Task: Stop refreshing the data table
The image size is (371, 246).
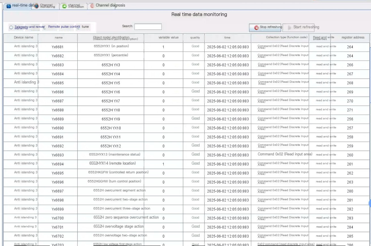Action: point(266,27)
